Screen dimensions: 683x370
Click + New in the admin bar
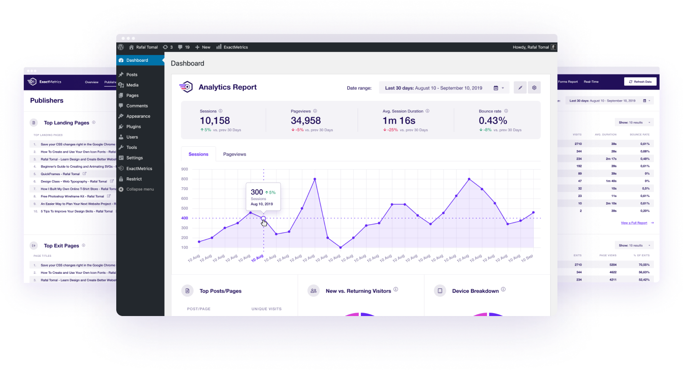click(x=203, y=47)
